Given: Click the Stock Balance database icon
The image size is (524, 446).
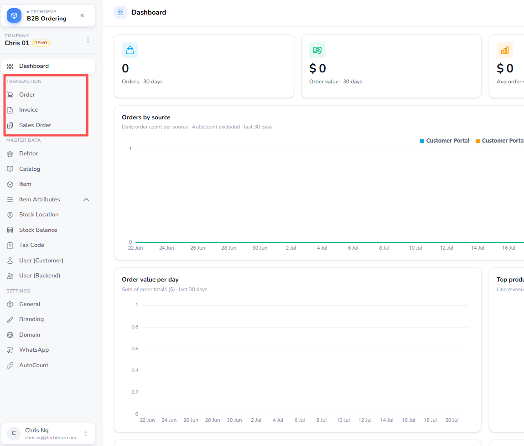Looking at the screenshot, I should [10, 230].
